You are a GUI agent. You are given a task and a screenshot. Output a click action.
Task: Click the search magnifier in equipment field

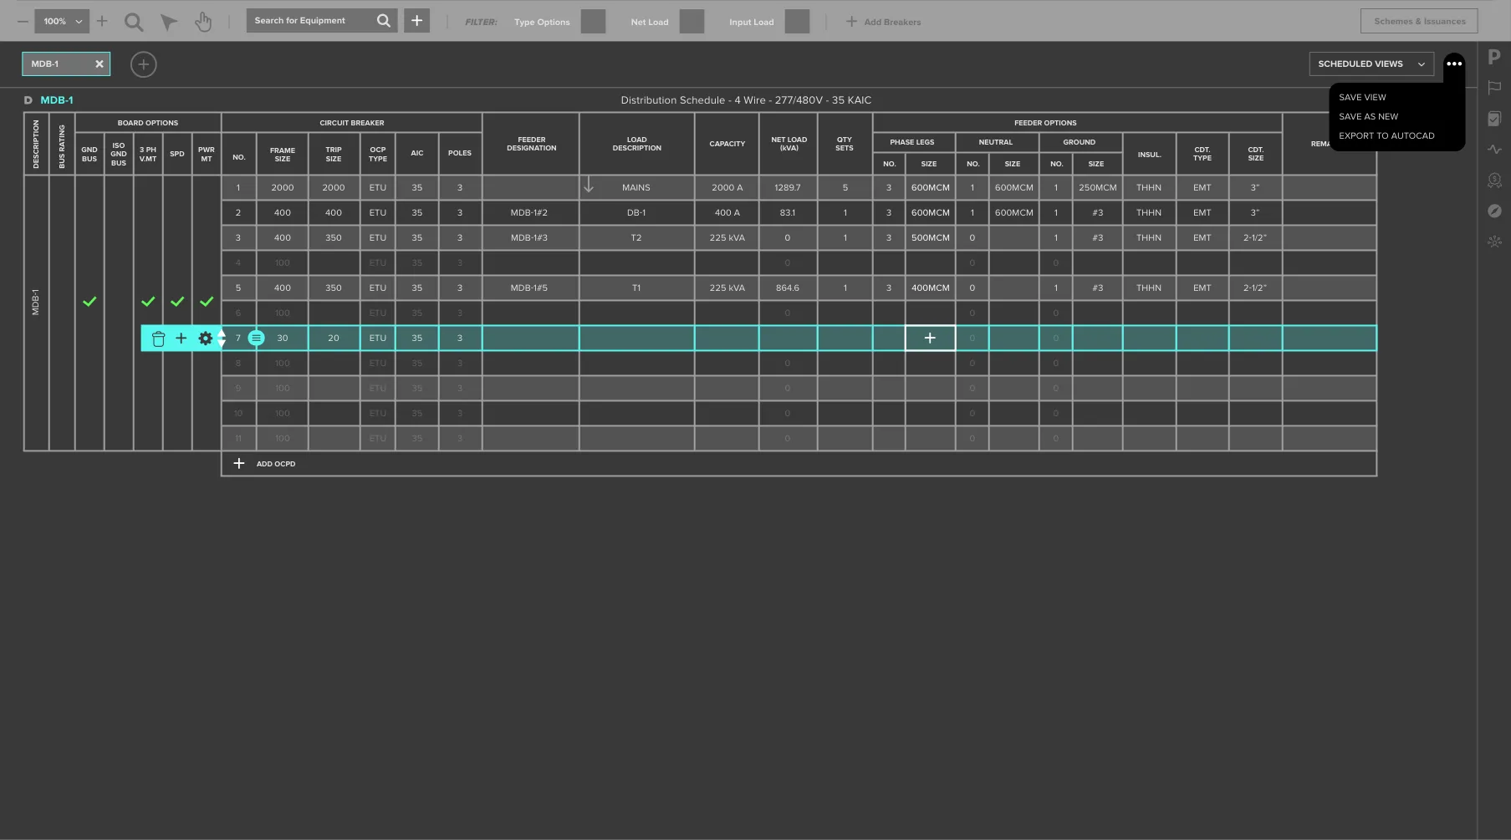click(383, 21)
